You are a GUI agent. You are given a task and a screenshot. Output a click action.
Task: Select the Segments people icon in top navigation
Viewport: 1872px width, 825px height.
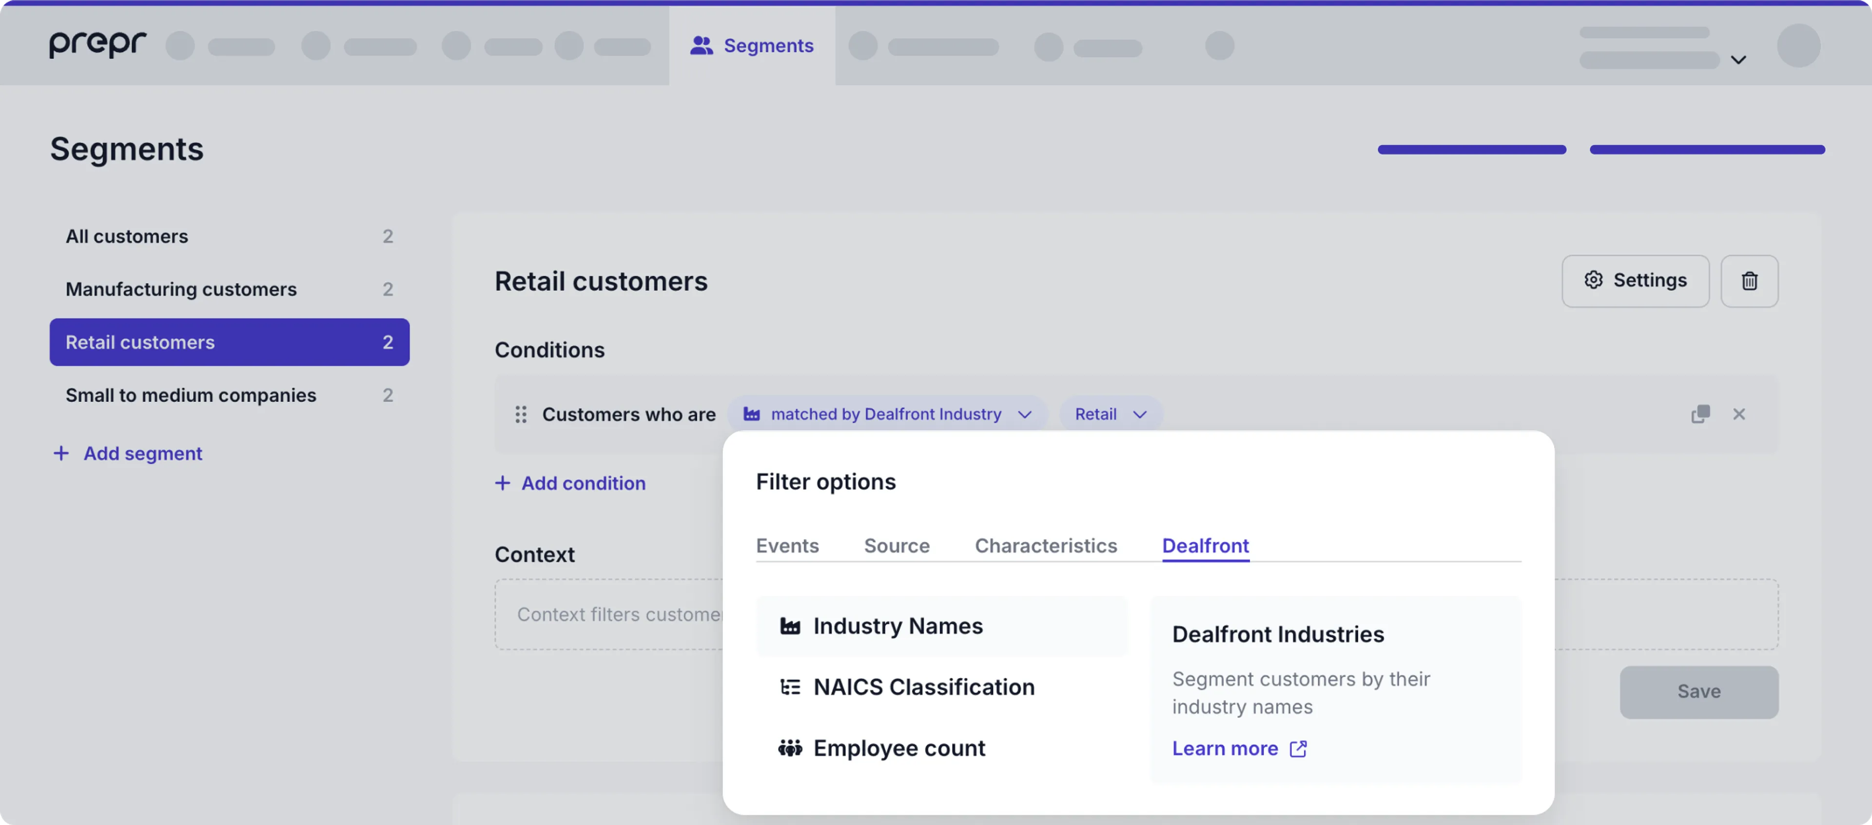(x=702, y=45)
